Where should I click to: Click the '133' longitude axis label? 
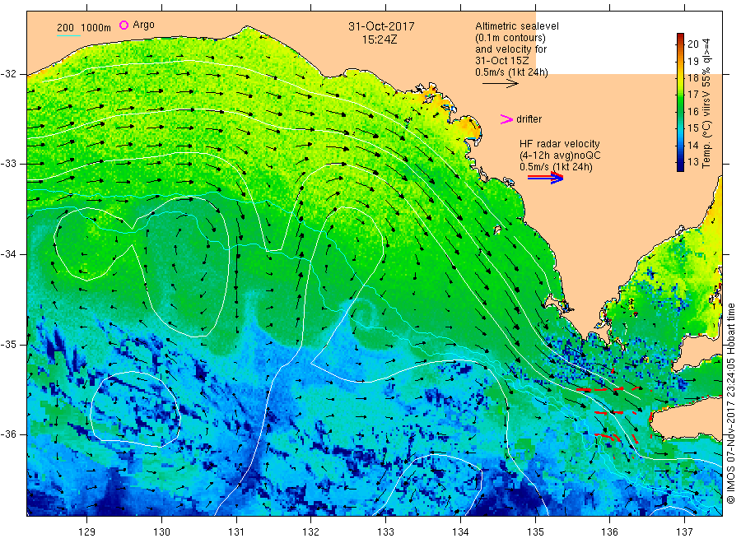[385, 532]
